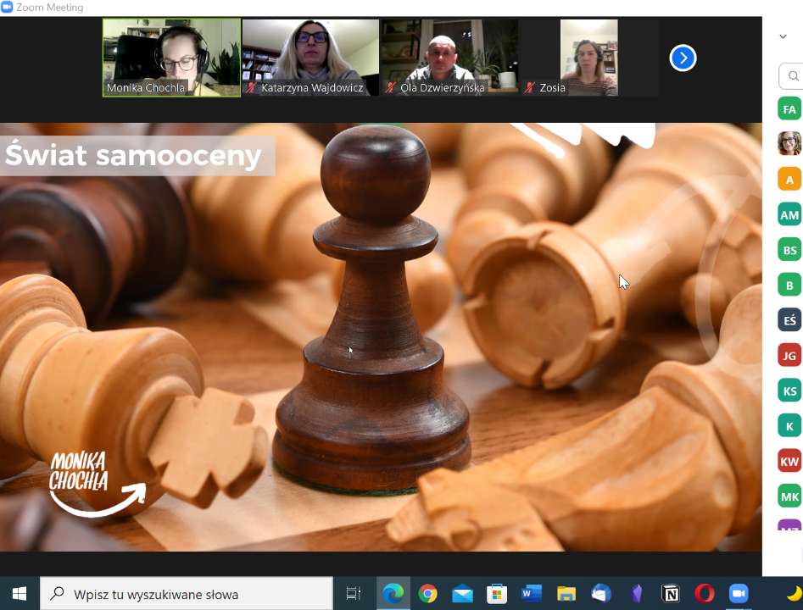Screen dimensions: 803x610
Task: Select participant avatar BS
Action: coord(789,250)
